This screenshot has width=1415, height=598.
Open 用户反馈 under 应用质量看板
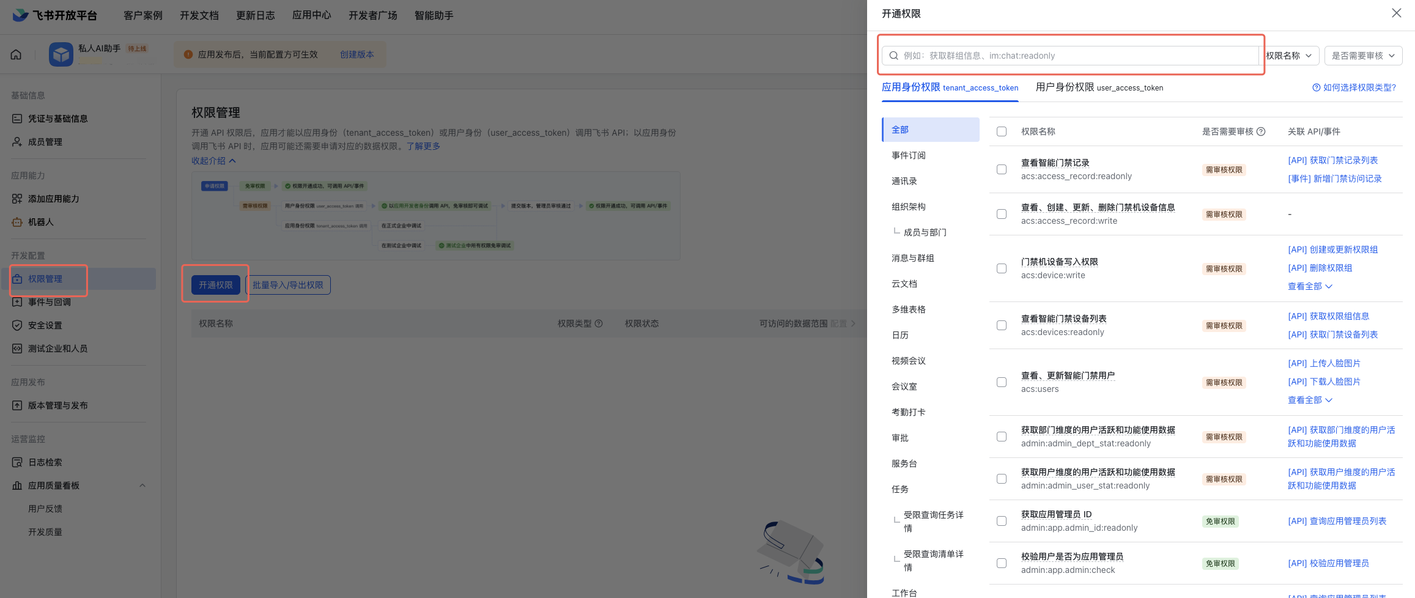coord(45,509)
